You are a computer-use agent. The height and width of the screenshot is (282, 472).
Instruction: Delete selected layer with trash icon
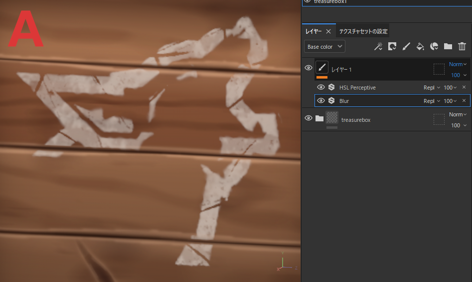pyautogui.click(x=462, y=46)
